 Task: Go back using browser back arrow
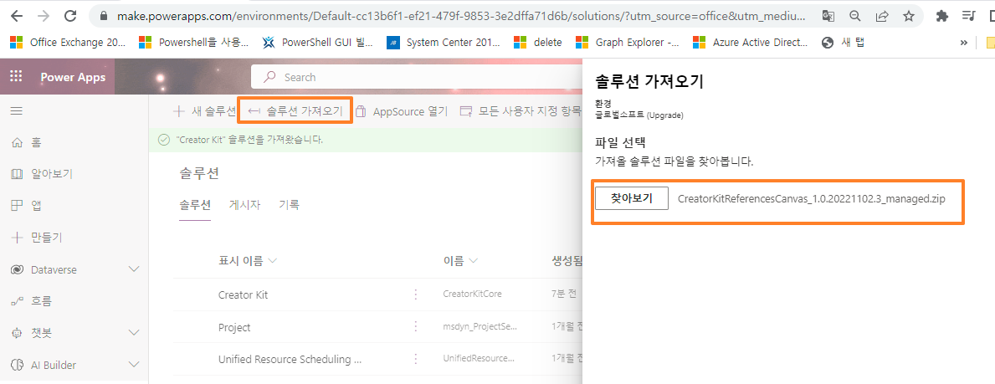click(x=17, y=16)
